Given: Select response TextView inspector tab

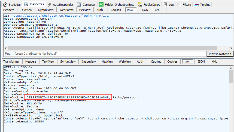Looking at the screenshot, I should [48, 61].
